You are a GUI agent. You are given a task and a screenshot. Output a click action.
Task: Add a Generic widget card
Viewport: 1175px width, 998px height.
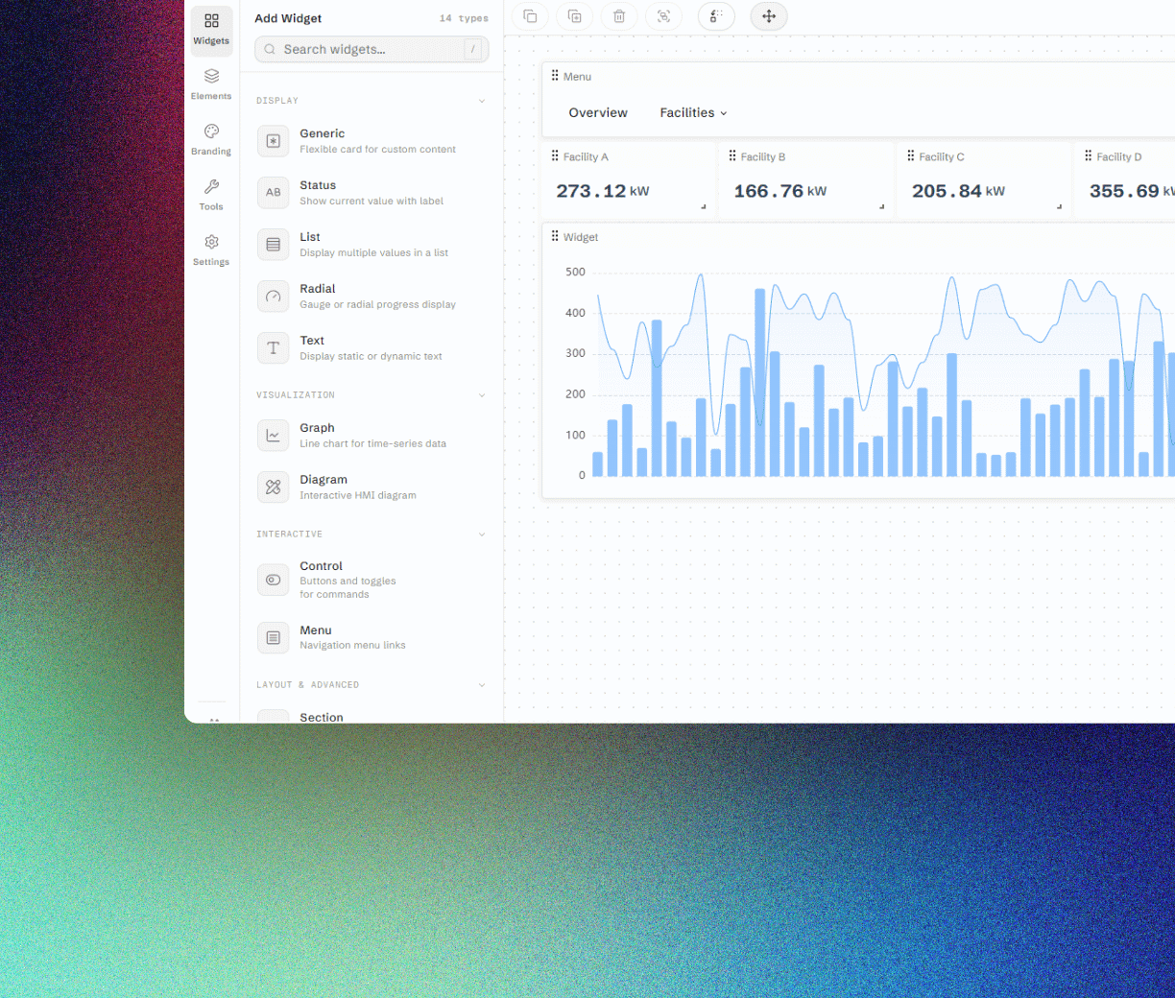[371, 141]
